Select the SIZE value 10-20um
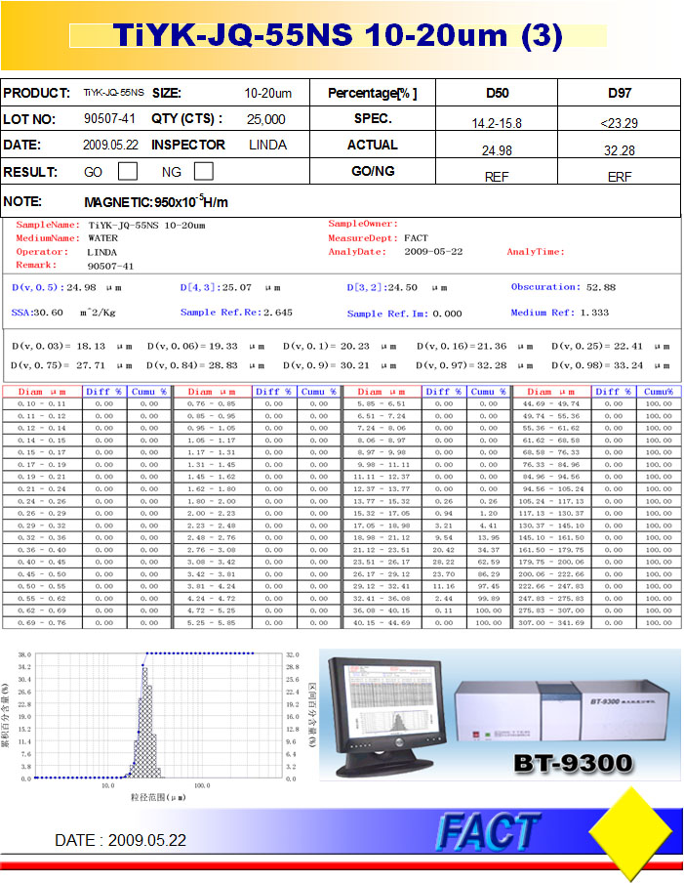684x883 pixels. pyautogui.click(x=267, y=94)
